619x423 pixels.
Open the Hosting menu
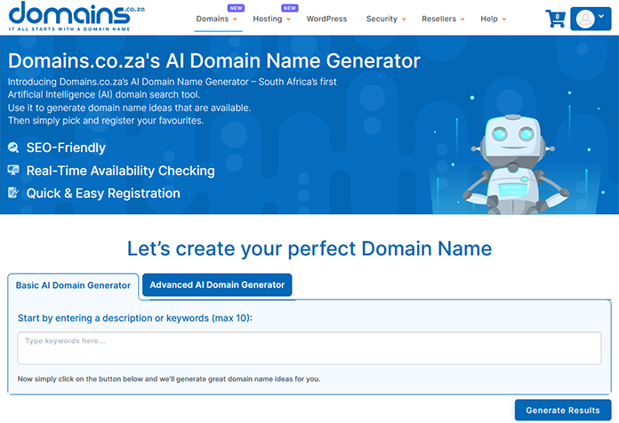268,19
